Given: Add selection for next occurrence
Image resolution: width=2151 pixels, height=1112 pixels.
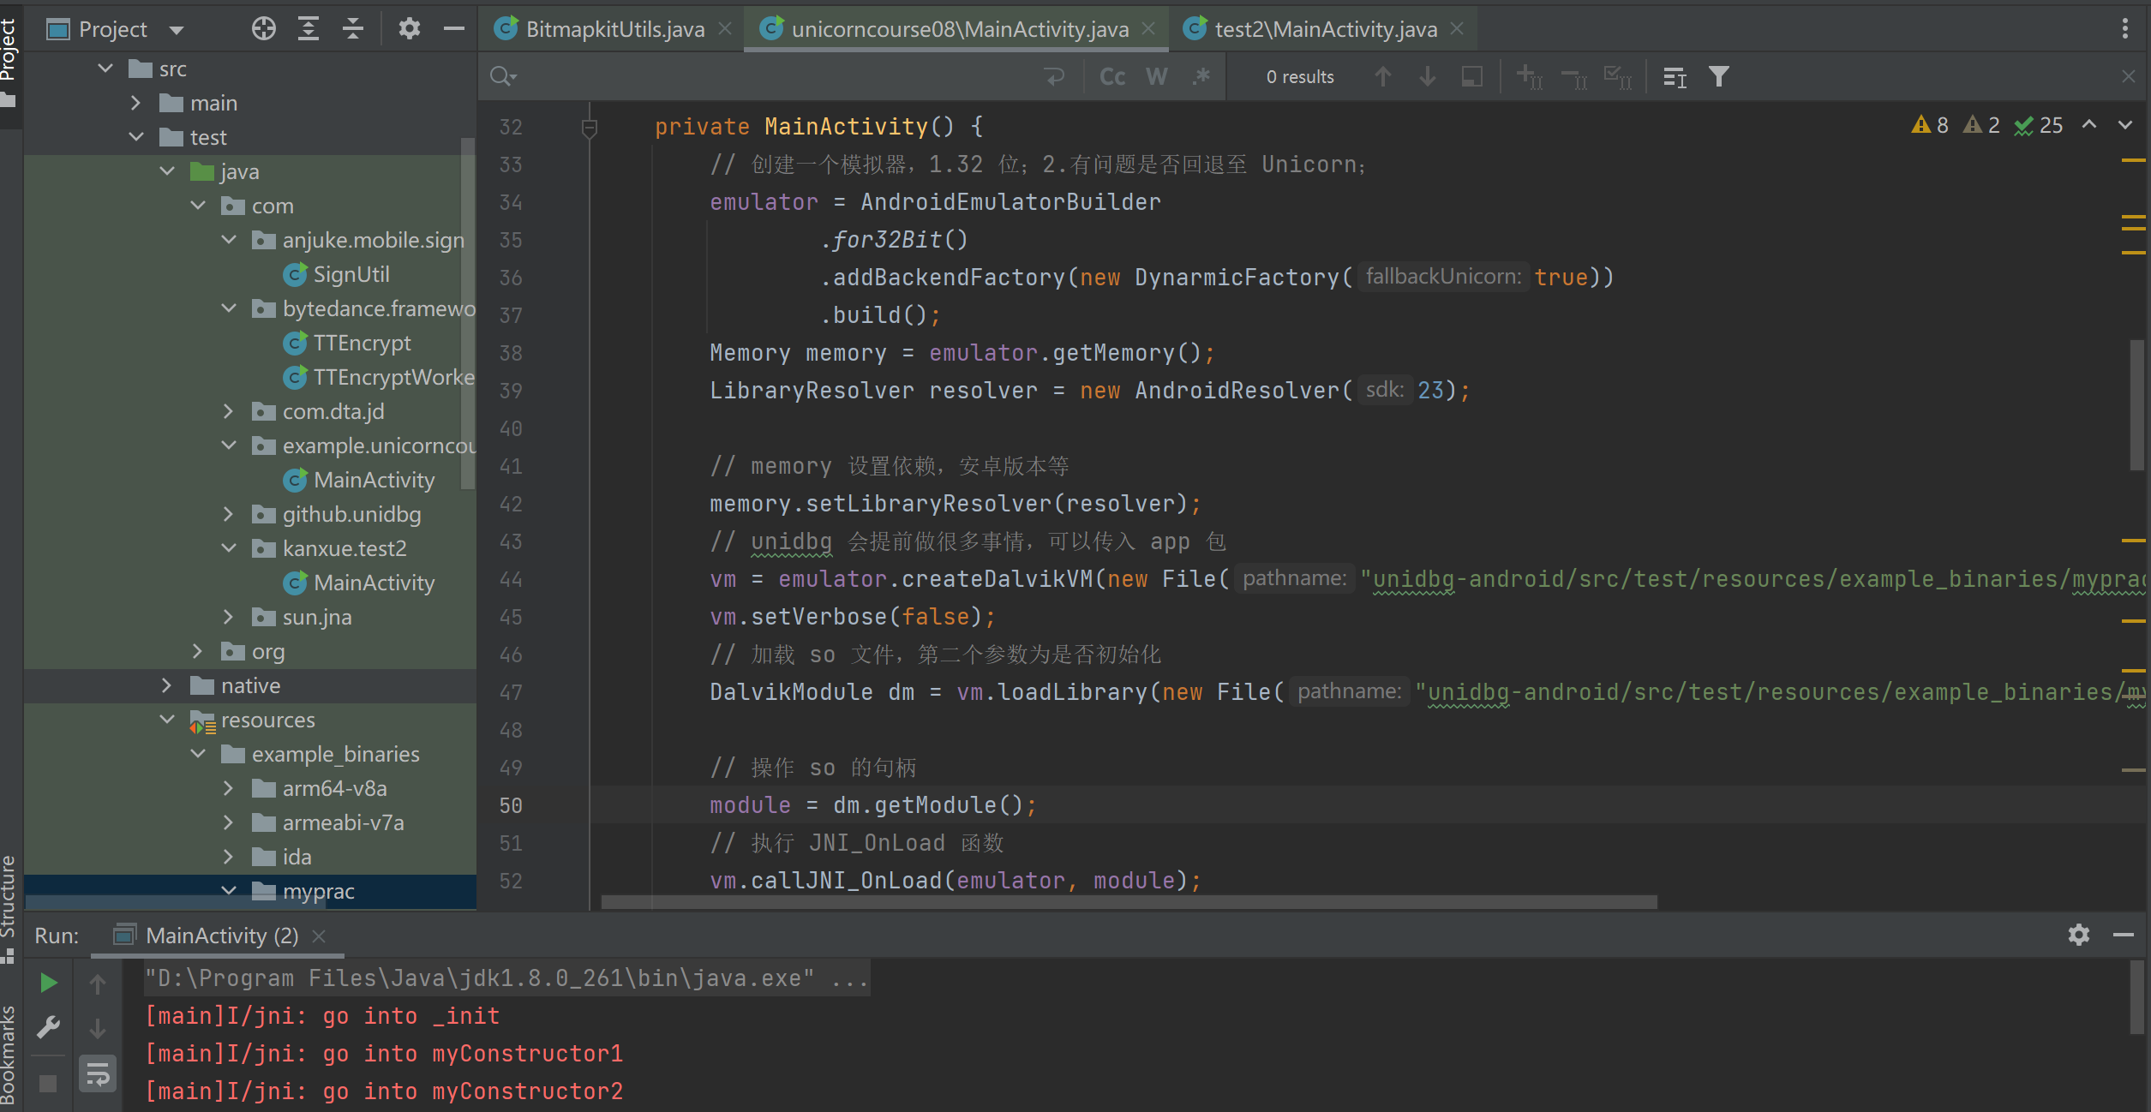Looking at the screenshot, I should [1530, 77].
